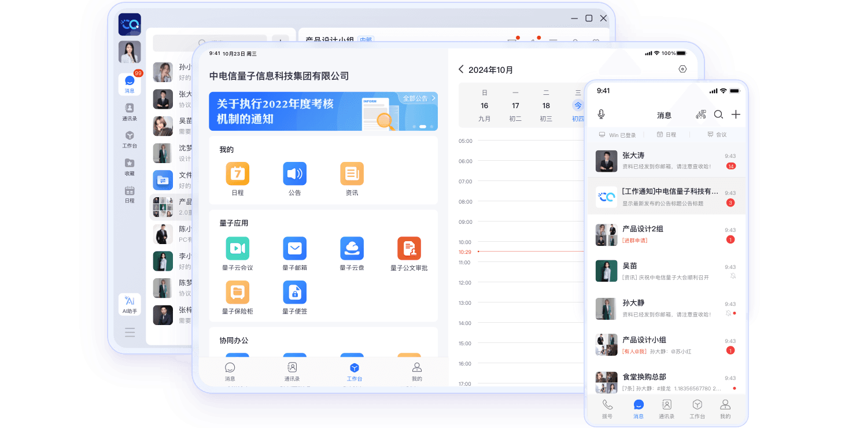Tap the AI robot icon beside 消息 title

(700, 115)
